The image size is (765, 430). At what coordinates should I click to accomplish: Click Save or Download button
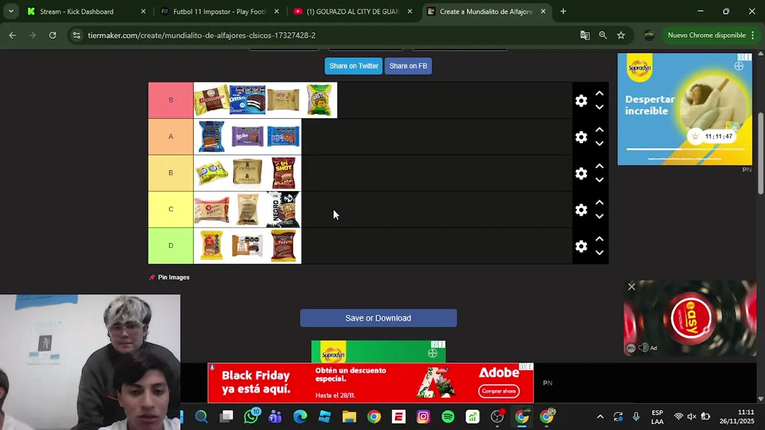coord(378,318)
